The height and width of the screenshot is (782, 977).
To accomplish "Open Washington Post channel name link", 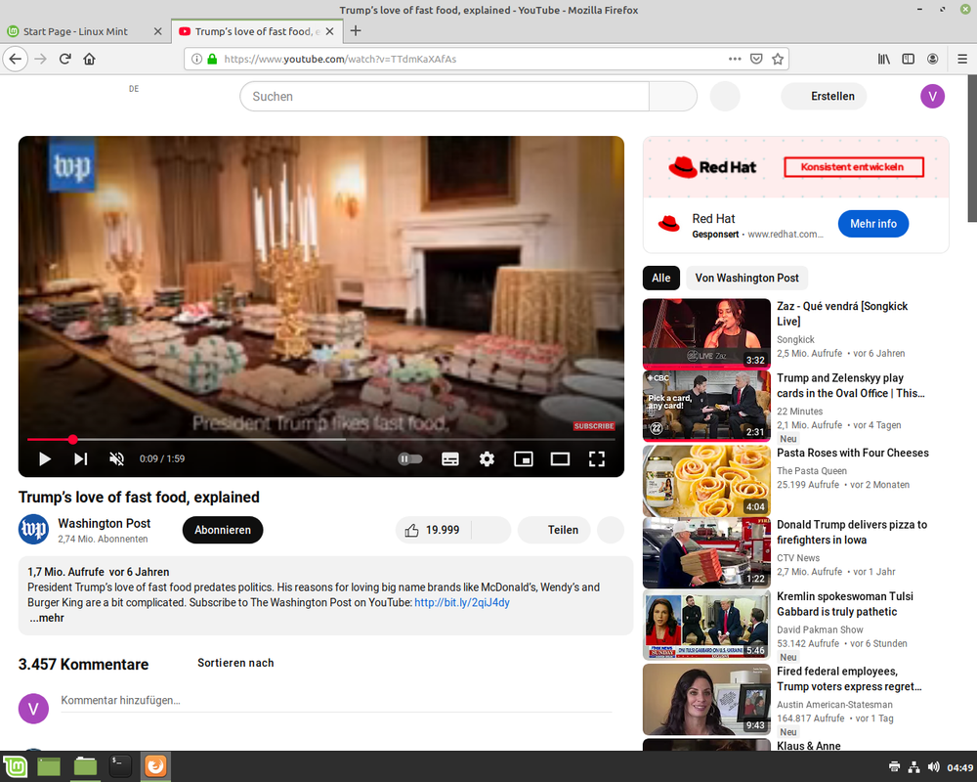I will click(x=105, y=523).
